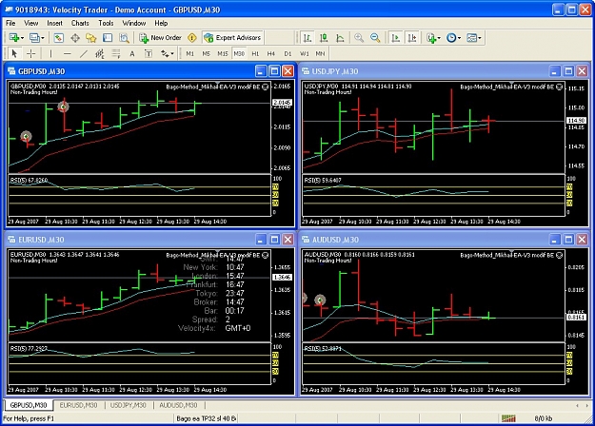Click the New Order button

[x=161, y=38]
